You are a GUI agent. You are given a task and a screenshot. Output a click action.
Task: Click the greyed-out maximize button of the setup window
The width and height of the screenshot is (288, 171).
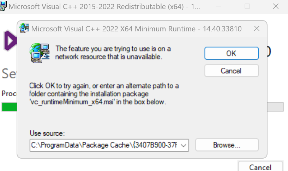pyautogui.click(x=247, y=6)
